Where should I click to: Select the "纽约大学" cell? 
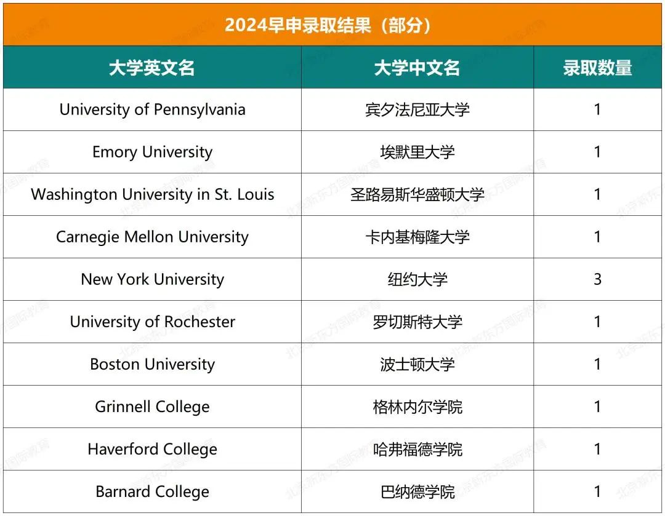tap(417, 279)
